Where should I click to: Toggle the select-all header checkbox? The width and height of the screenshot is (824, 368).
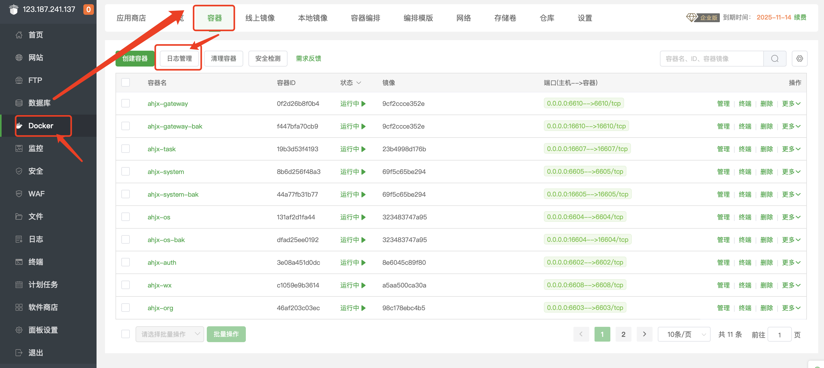click(x=125, y=83)
